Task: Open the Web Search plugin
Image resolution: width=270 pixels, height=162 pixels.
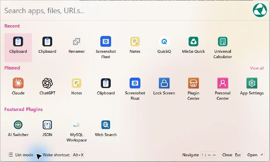Action: tap(106, 128)
